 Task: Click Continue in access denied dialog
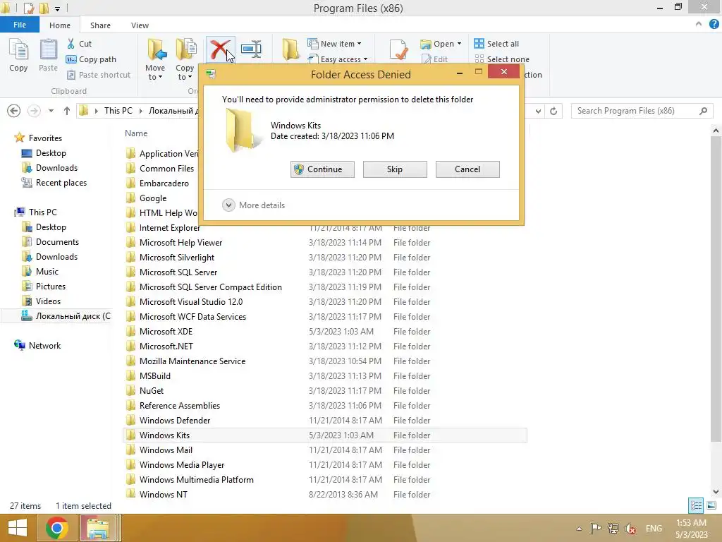(x=322, y=169)
